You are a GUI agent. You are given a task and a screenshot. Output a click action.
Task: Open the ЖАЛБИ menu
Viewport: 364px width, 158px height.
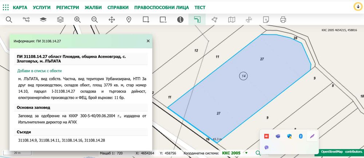(93, 7)
